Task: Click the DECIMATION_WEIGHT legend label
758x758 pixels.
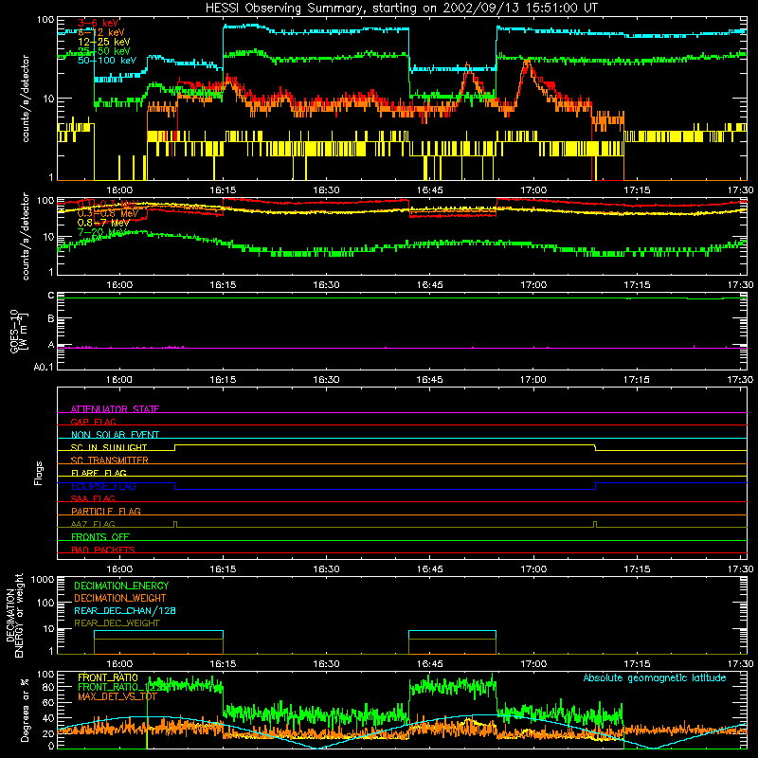Action: 120,598
